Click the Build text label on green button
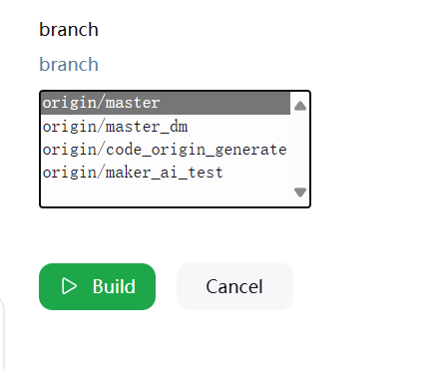The image size is (438, 369). pos(114,286)
